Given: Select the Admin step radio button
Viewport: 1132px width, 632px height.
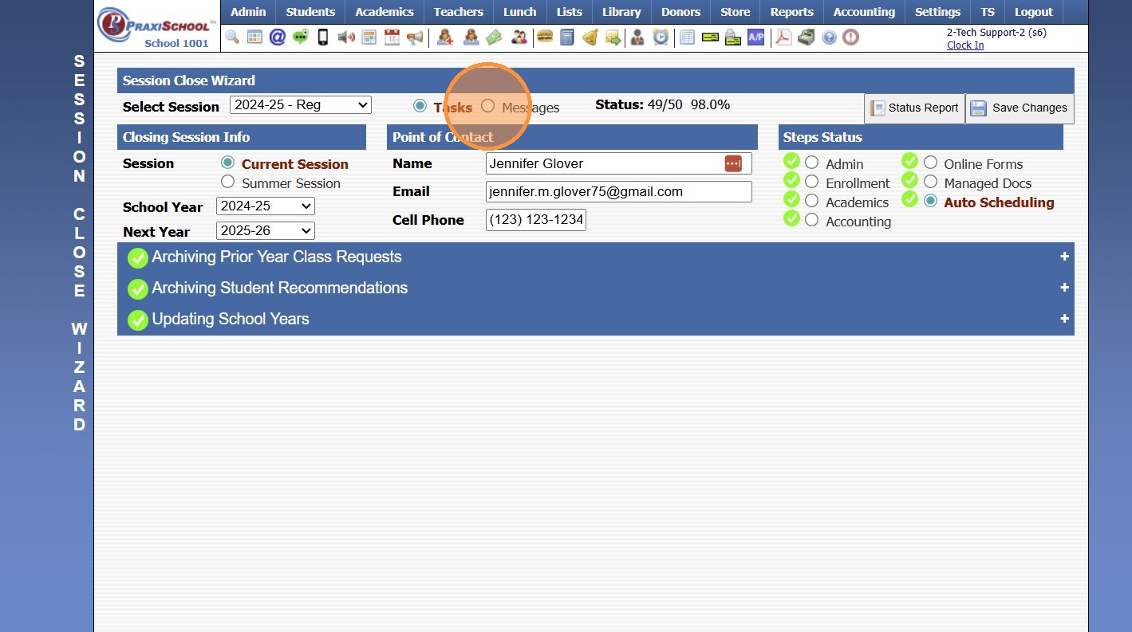Looking at the screenshot, I should click(x=811, y=163).
